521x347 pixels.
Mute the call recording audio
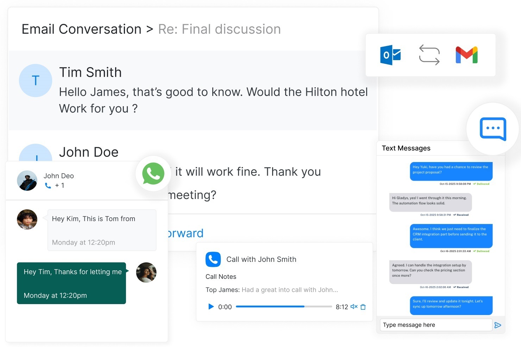[354, 307]
